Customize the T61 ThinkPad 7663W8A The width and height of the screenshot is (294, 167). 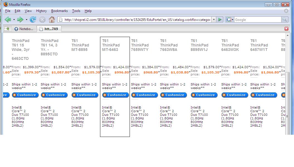173,95
